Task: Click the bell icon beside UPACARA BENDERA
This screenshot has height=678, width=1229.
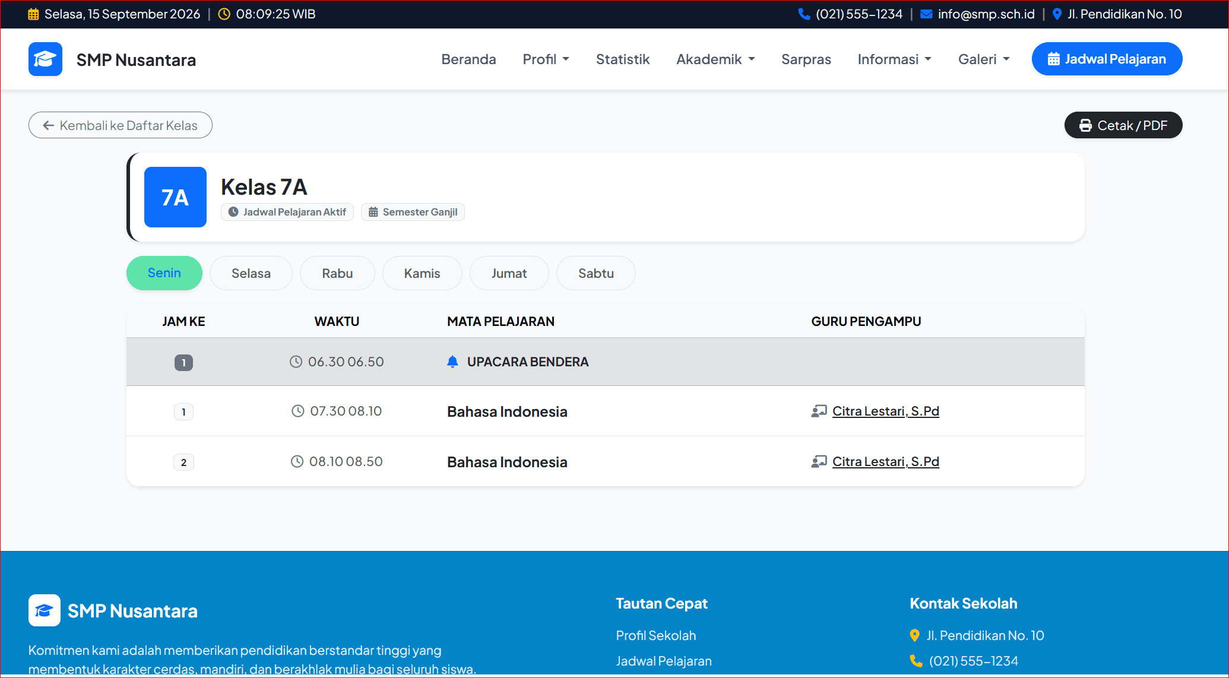Action: coord(452,362)
